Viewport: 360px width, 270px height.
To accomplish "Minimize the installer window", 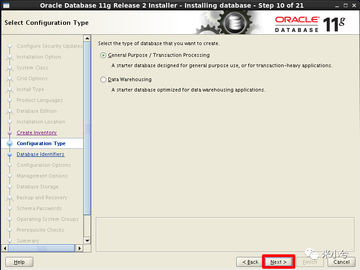I will pos(337,5).
